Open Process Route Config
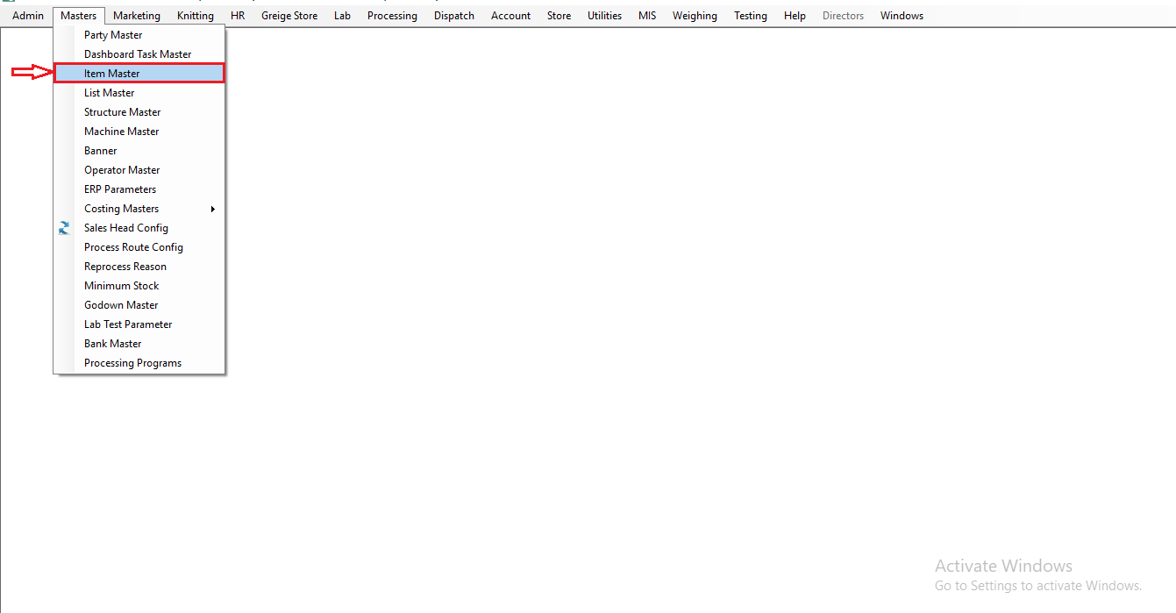The height and width of the screenshot is (613, 1176). click(139, 247)
